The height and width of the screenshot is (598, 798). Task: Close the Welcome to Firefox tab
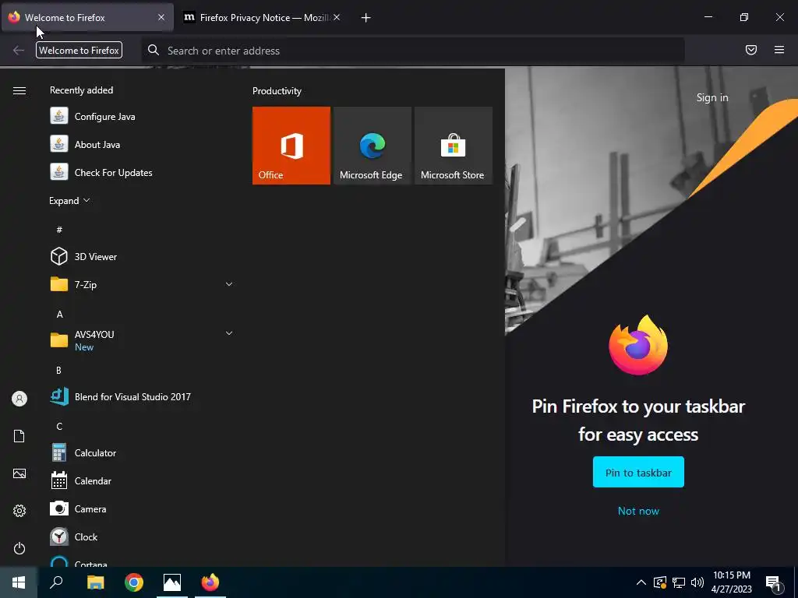point(161,17)
